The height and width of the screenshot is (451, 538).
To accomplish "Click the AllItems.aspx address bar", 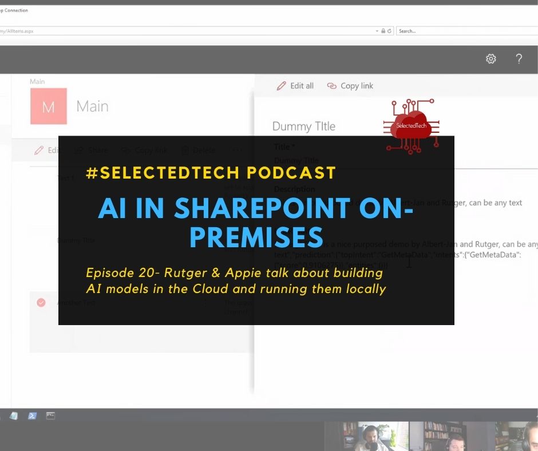I will pyautogui.click(x=197, y=31).
